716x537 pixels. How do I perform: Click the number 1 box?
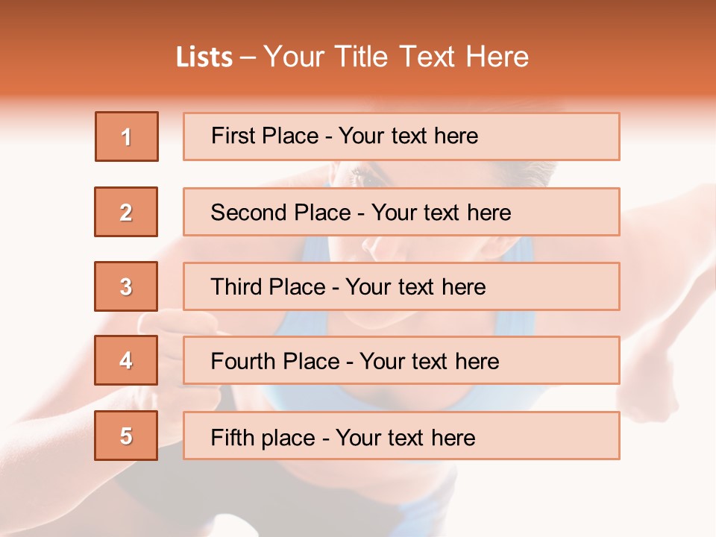pos(127,136)
